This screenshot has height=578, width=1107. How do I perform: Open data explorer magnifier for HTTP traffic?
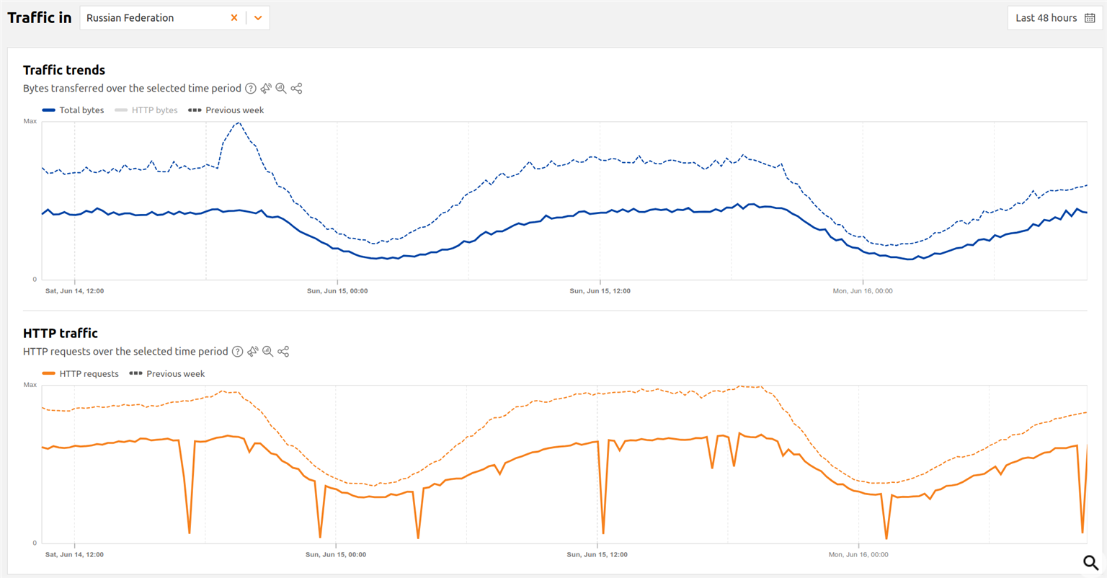tap(268, 352)
